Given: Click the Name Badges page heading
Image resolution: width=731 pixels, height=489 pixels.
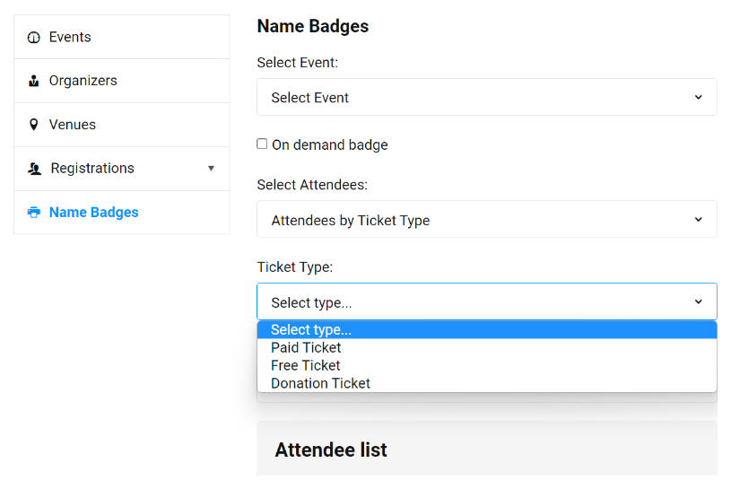Looking at the screenshot, I should [x=313, y=27].
